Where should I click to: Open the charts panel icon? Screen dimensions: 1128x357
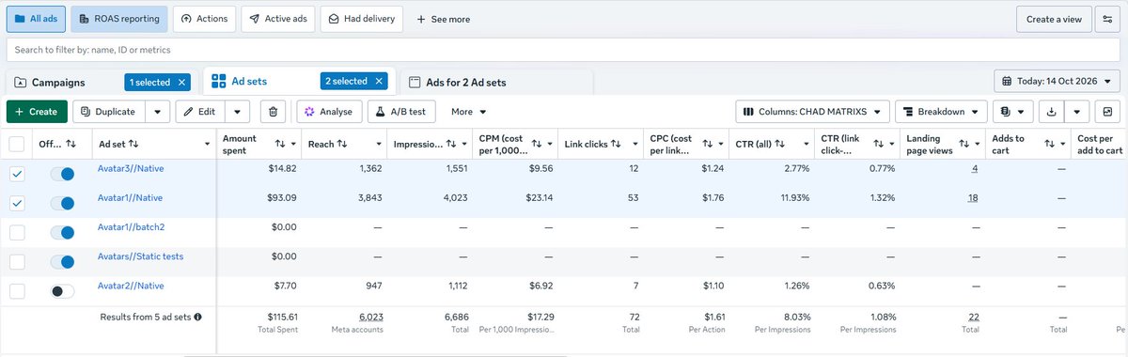point(1107,112)
